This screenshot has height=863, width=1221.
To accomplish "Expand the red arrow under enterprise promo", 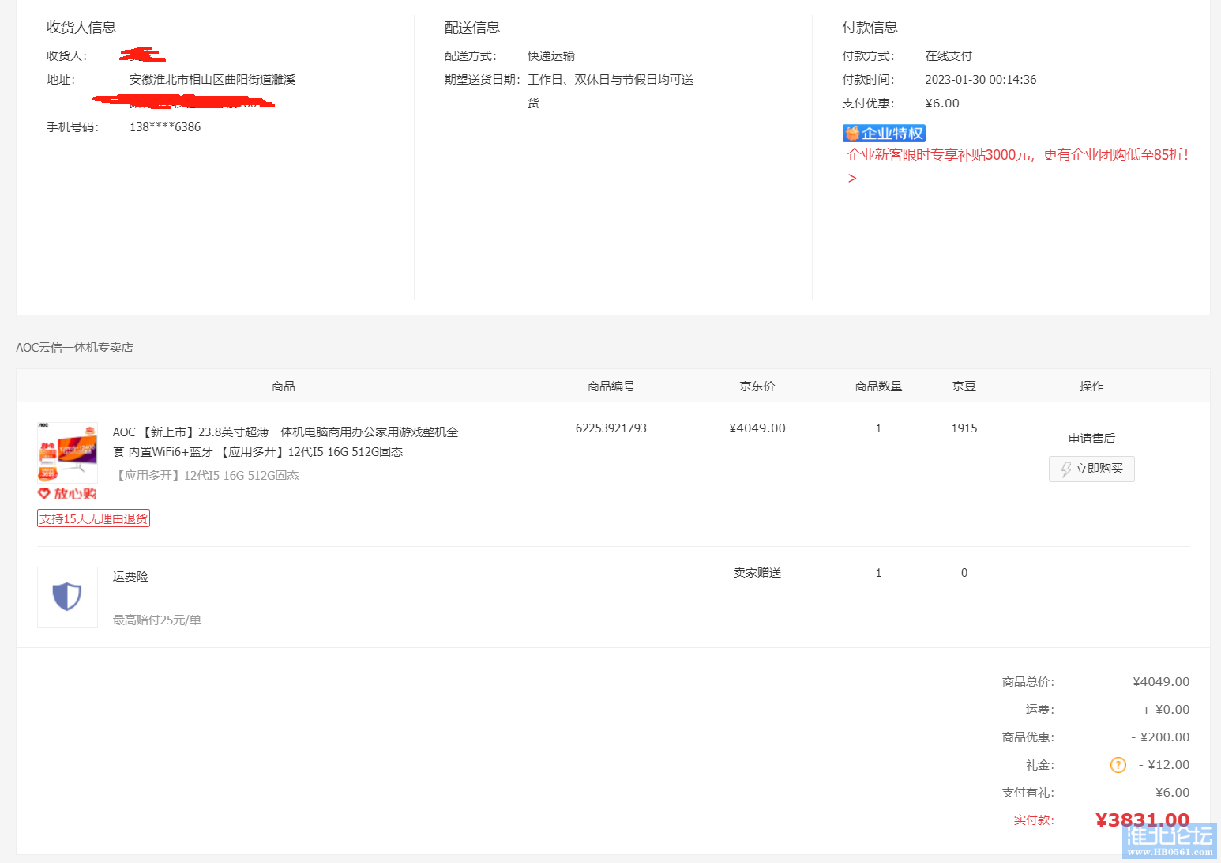I will 852,179.
